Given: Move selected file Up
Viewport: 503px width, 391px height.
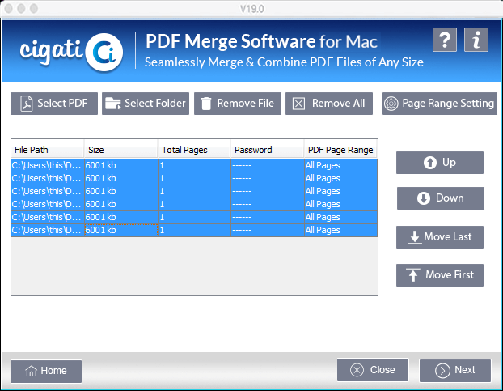Looking at the screenshot, I should click(440, 163).
